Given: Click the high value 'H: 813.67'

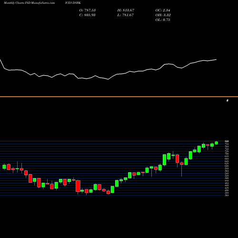Looking at the screenshot, I should [x=126, y=10].
